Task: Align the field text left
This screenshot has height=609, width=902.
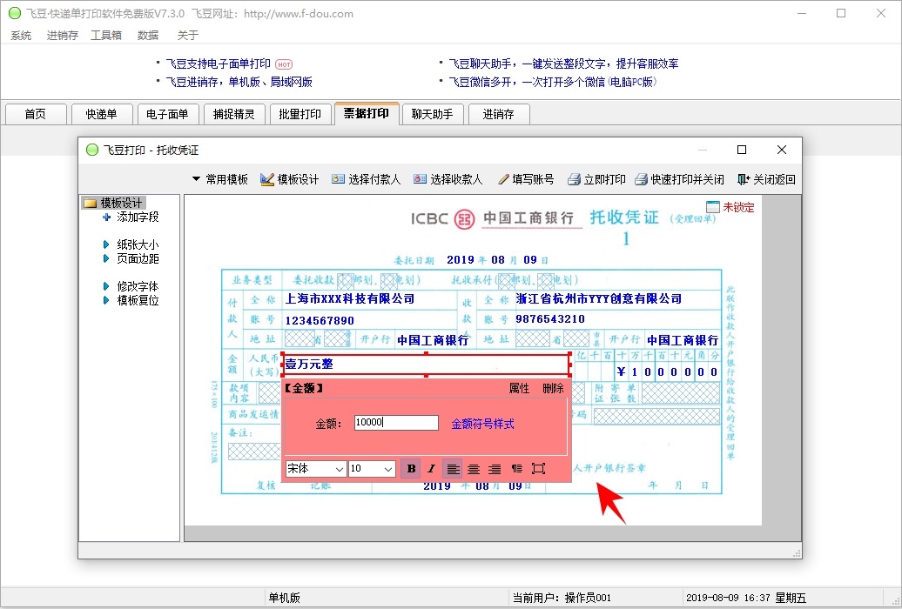Action: pos(453,469)
